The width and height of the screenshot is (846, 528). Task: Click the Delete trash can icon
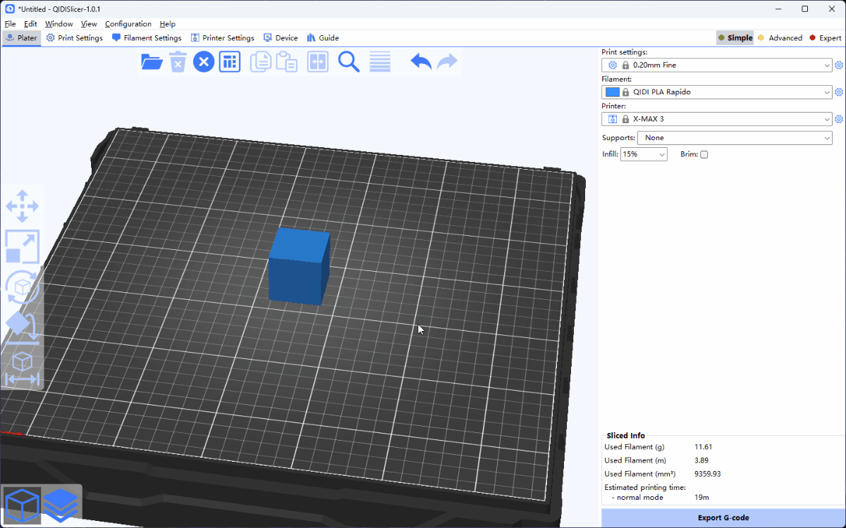pos(178,62)
